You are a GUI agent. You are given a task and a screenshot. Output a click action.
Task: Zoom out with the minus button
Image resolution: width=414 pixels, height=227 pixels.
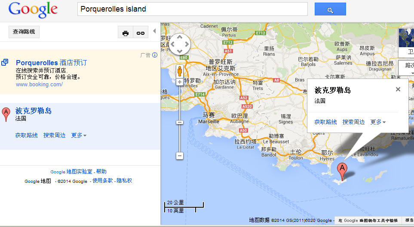(180, 155)
